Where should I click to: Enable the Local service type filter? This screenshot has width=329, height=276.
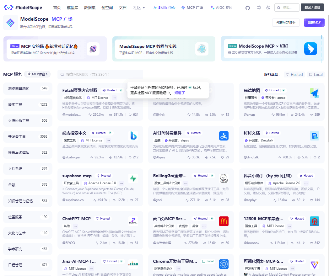tap(316, 75)
